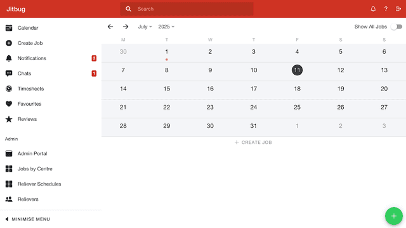This screenshot has height=228, width=406.
Task: Click the red Chats badge showing 1
Action: tap(94, 73)
